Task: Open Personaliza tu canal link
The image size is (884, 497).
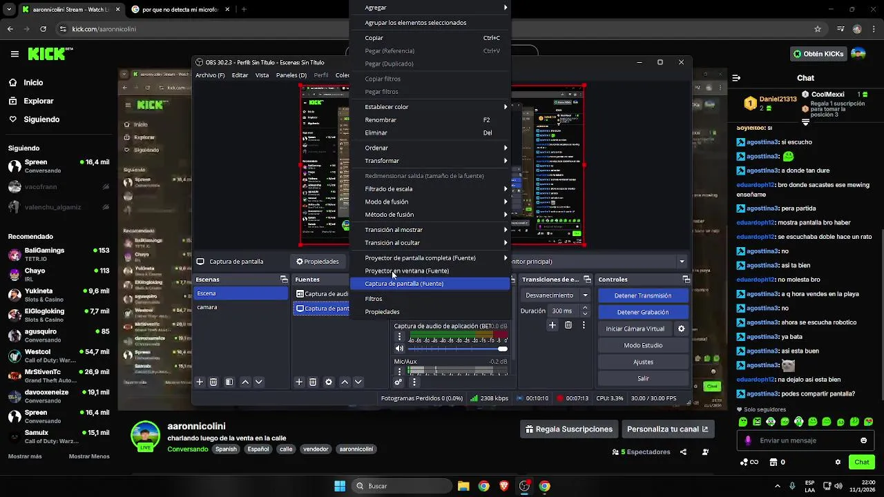Action: [667, 429]
